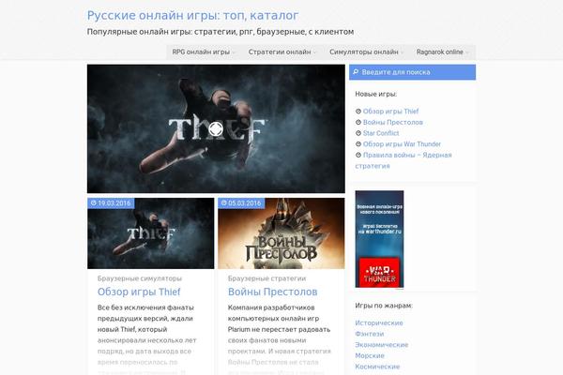Open the RPG онлайн игры menu item
563x375 pixels.
(x=201, y=52)
